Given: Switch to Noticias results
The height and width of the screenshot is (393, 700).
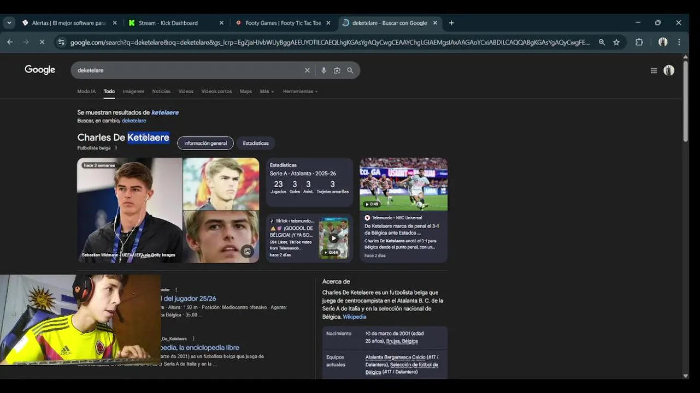Looking at the screenshot, I should pos(161,91).
